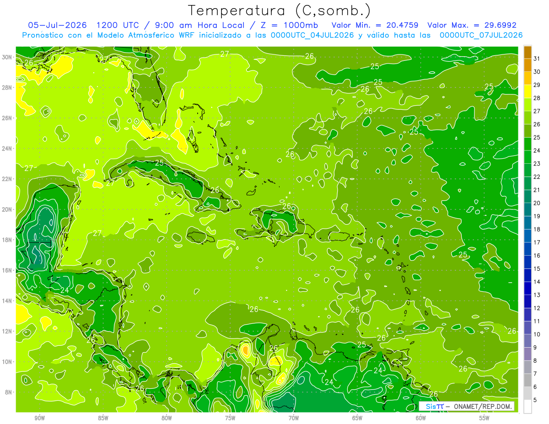Select the 'Z = 1000mb' level text
Viewport: 549px width, 424px height.
[288, 25]
